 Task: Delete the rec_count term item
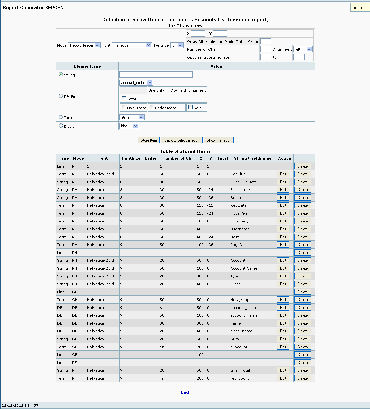pyautogui.click(x=303, y=378)
